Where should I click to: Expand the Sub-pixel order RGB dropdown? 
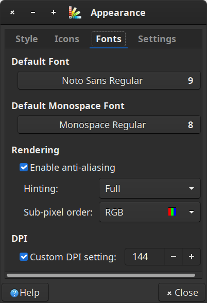pos(150,212)
